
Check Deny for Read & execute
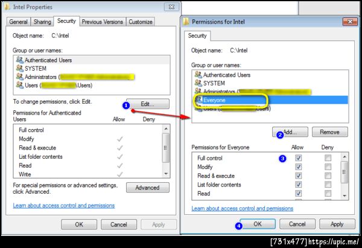coord(328,176)
